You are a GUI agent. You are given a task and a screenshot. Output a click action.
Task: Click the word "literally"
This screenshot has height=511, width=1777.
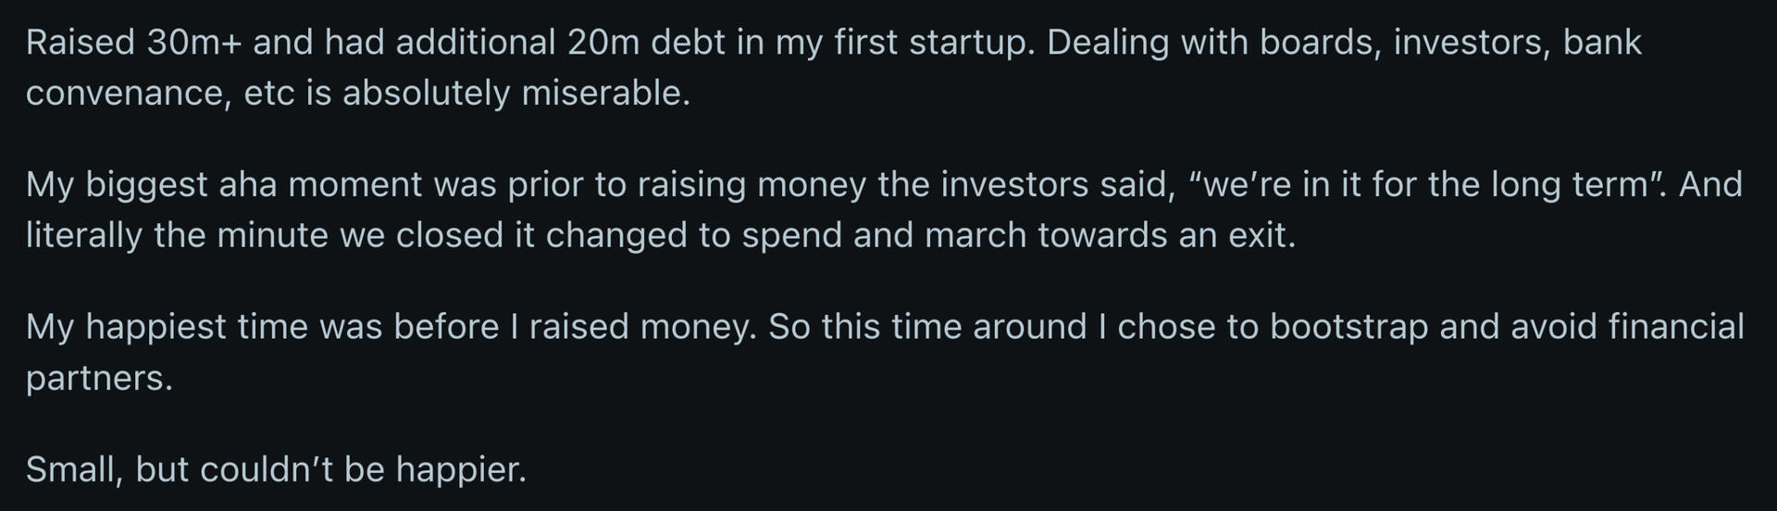click(84, 235)
